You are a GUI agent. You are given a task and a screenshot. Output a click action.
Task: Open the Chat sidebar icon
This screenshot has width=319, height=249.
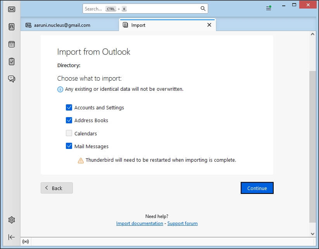(12, 79)
